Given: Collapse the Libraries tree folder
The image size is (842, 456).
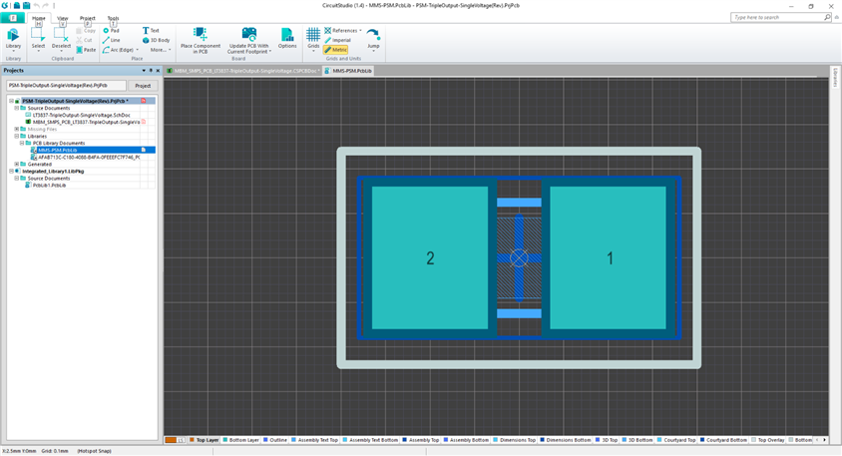Looking at the screenshot, I should [x=17, y=136].
